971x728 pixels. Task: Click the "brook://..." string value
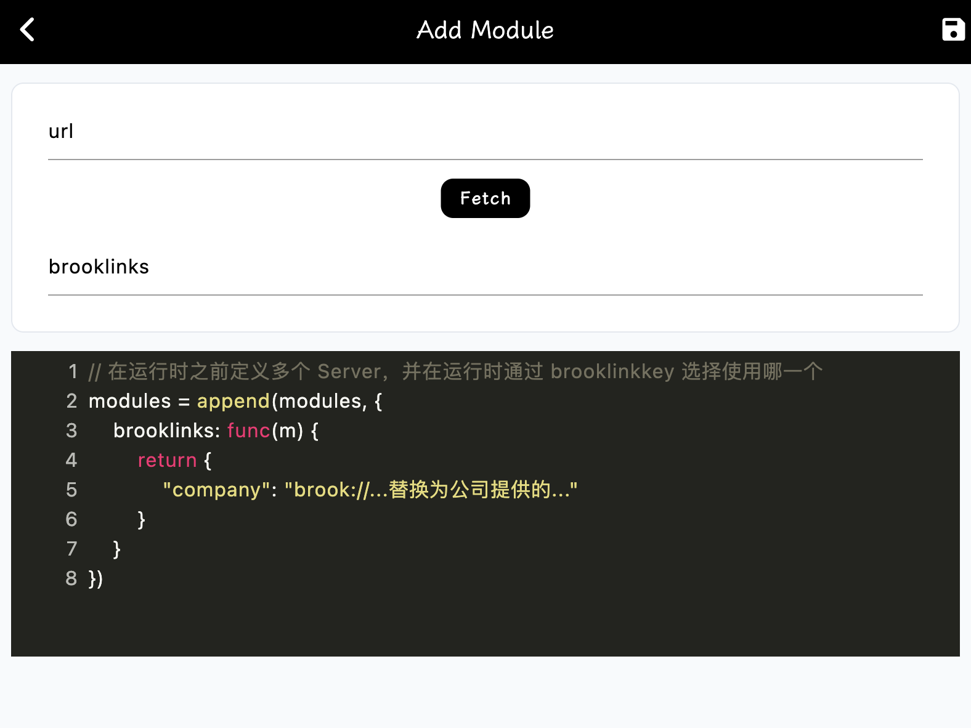tap(431, 490)
